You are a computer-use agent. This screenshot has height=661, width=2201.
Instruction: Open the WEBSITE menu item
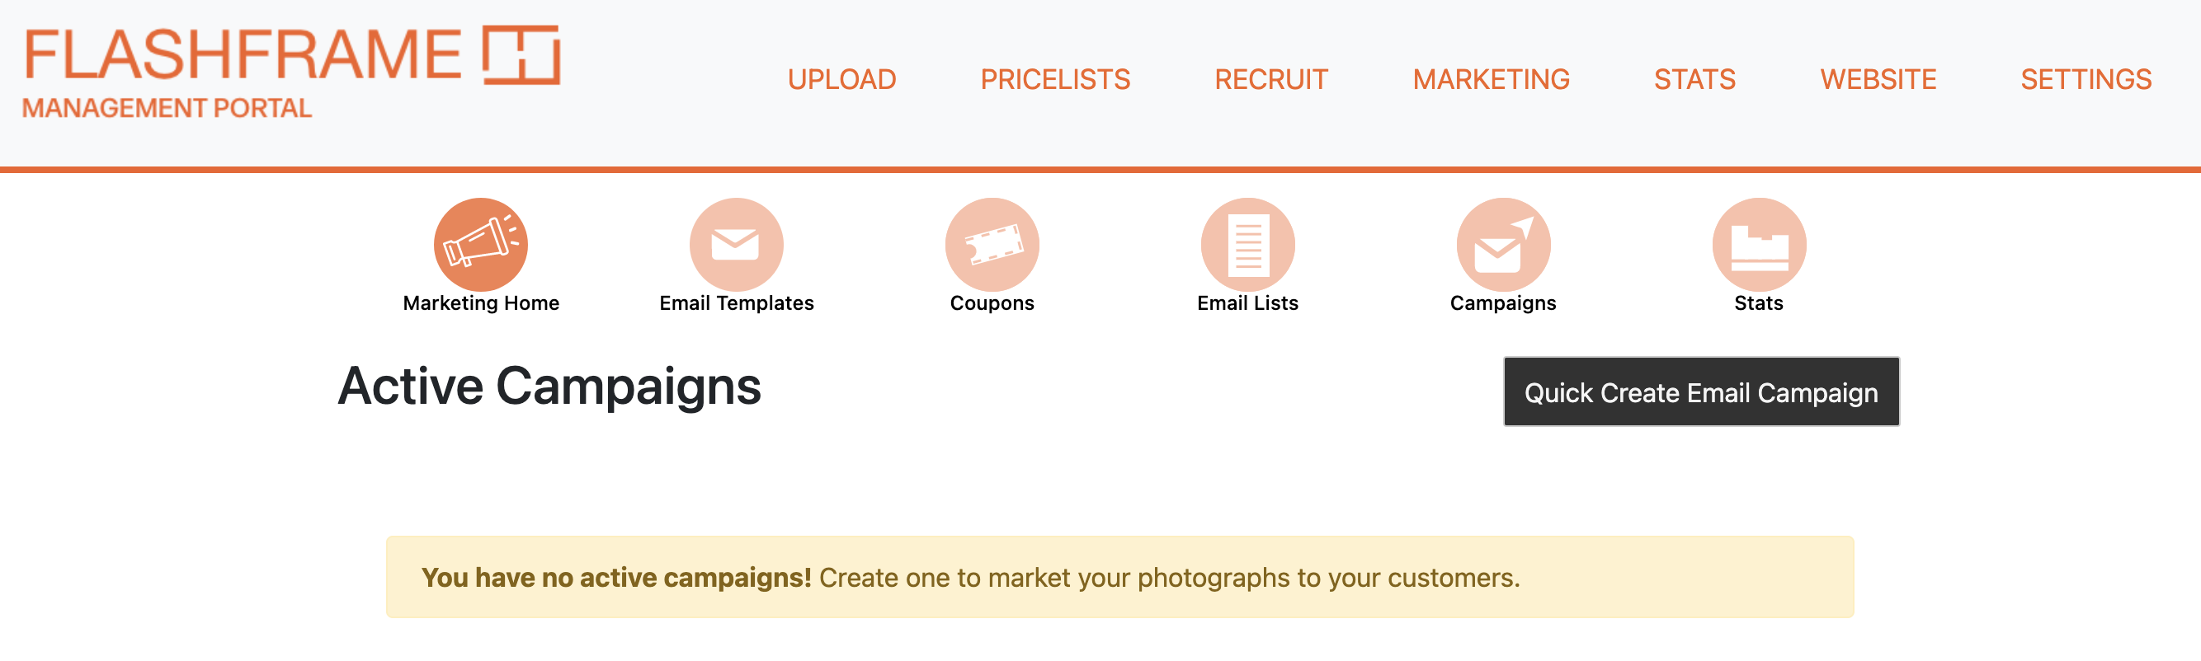(x=1878, y=79)
